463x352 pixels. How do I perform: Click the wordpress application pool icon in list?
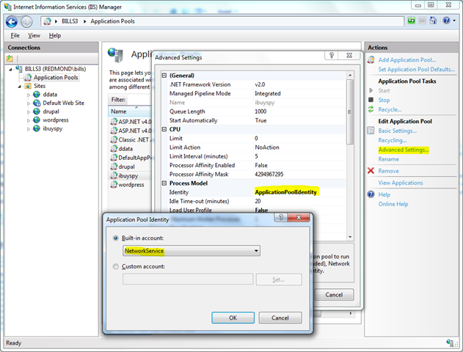(x=114, y=185)
